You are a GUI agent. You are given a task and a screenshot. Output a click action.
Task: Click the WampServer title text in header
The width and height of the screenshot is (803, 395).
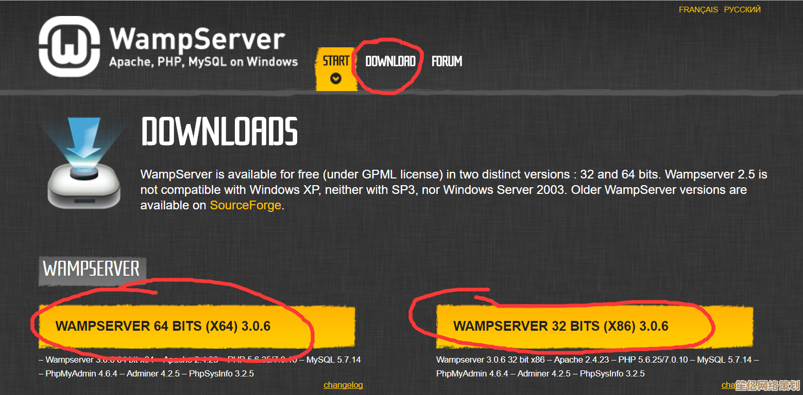point(197,39)
